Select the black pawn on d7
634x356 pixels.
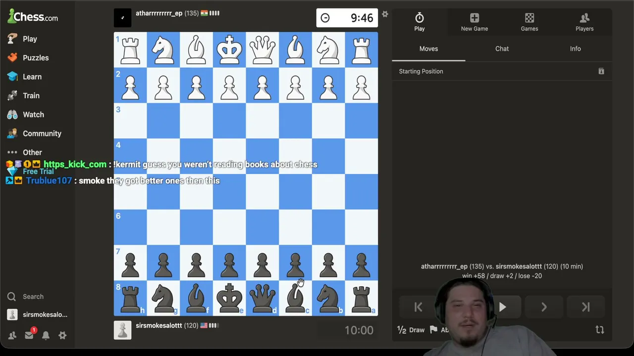(263, 263)
